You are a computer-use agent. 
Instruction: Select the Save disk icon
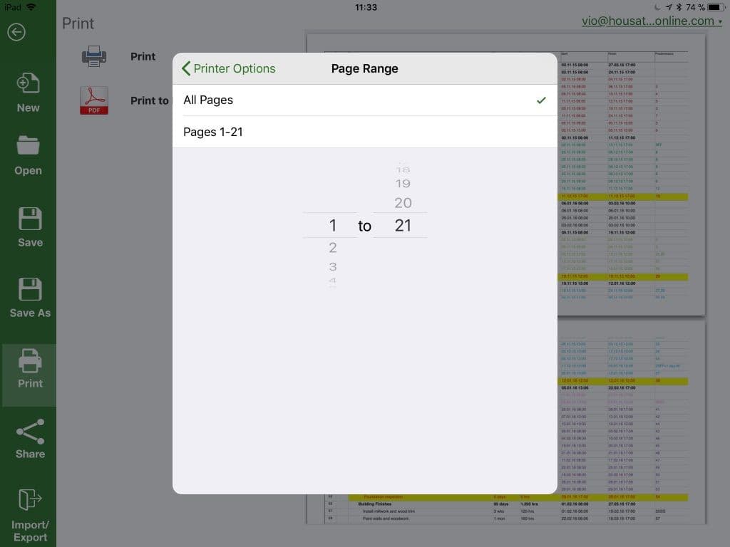(x=30, y=219)
